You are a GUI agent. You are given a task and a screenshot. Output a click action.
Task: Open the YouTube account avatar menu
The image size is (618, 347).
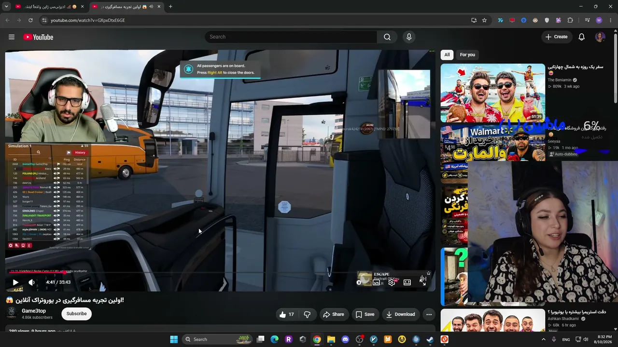[x=600, y=37]
